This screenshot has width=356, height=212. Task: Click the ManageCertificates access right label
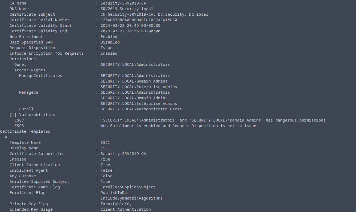tap(40, 76)
